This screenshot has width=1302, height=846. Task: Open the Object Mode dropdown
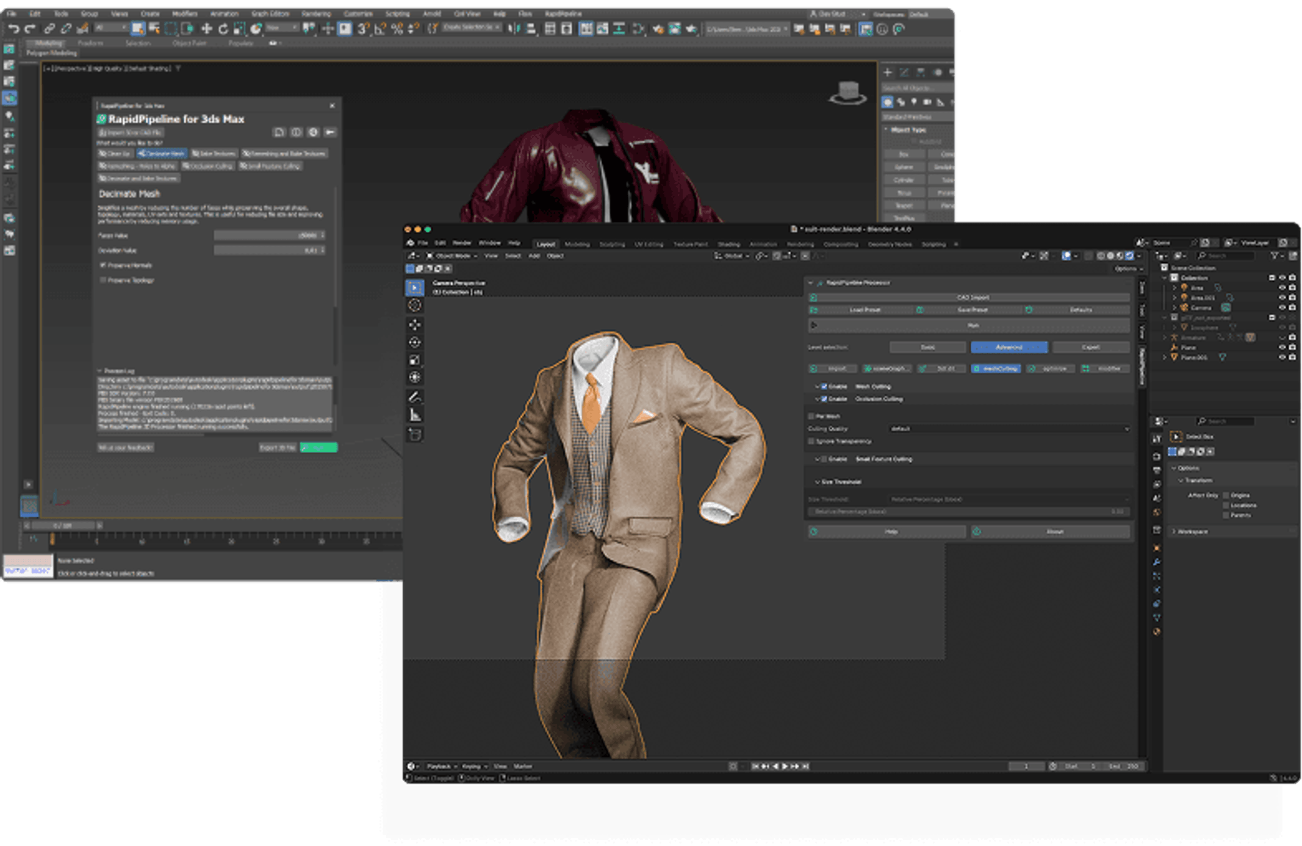pos(452,256)
